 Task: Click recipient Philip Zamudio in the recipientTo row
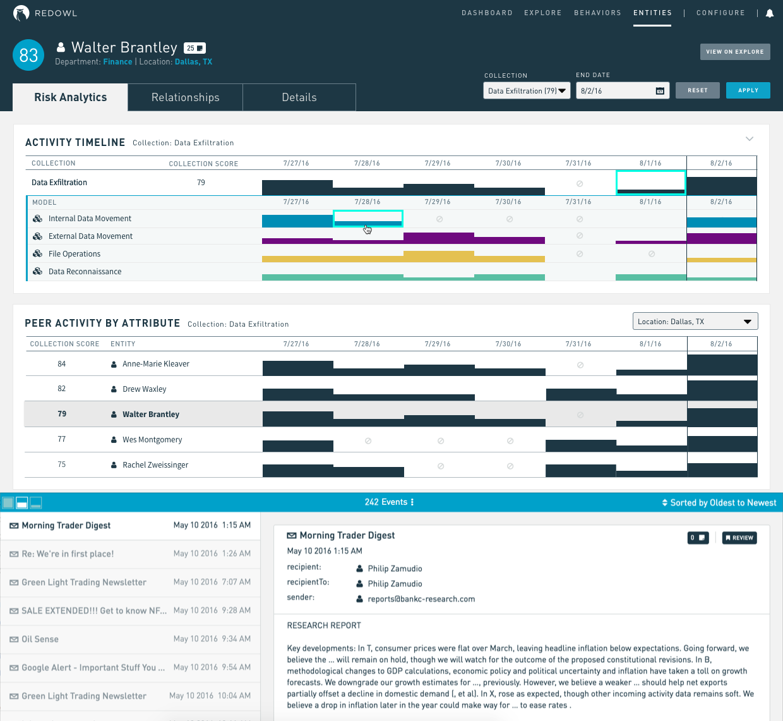click(x=395, y=584)
